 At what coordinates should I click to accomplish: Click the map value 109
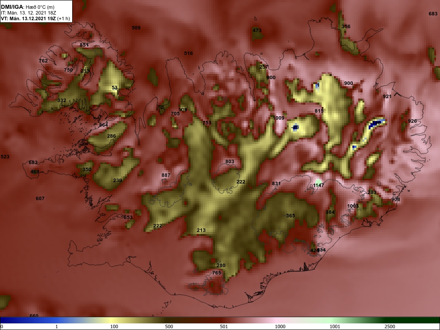pos(183,110)
